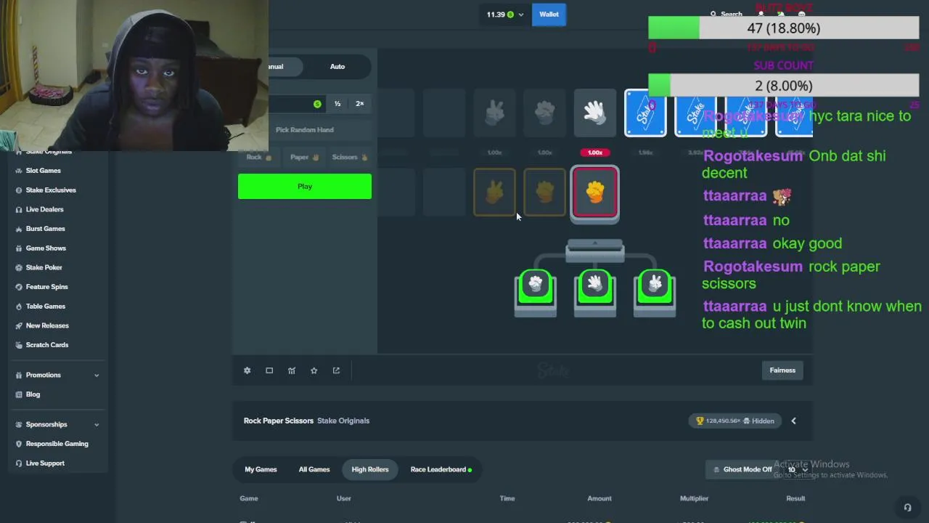Click the white paper hand result card
Viewport: 929px width, 523px height.
point(595,113)
